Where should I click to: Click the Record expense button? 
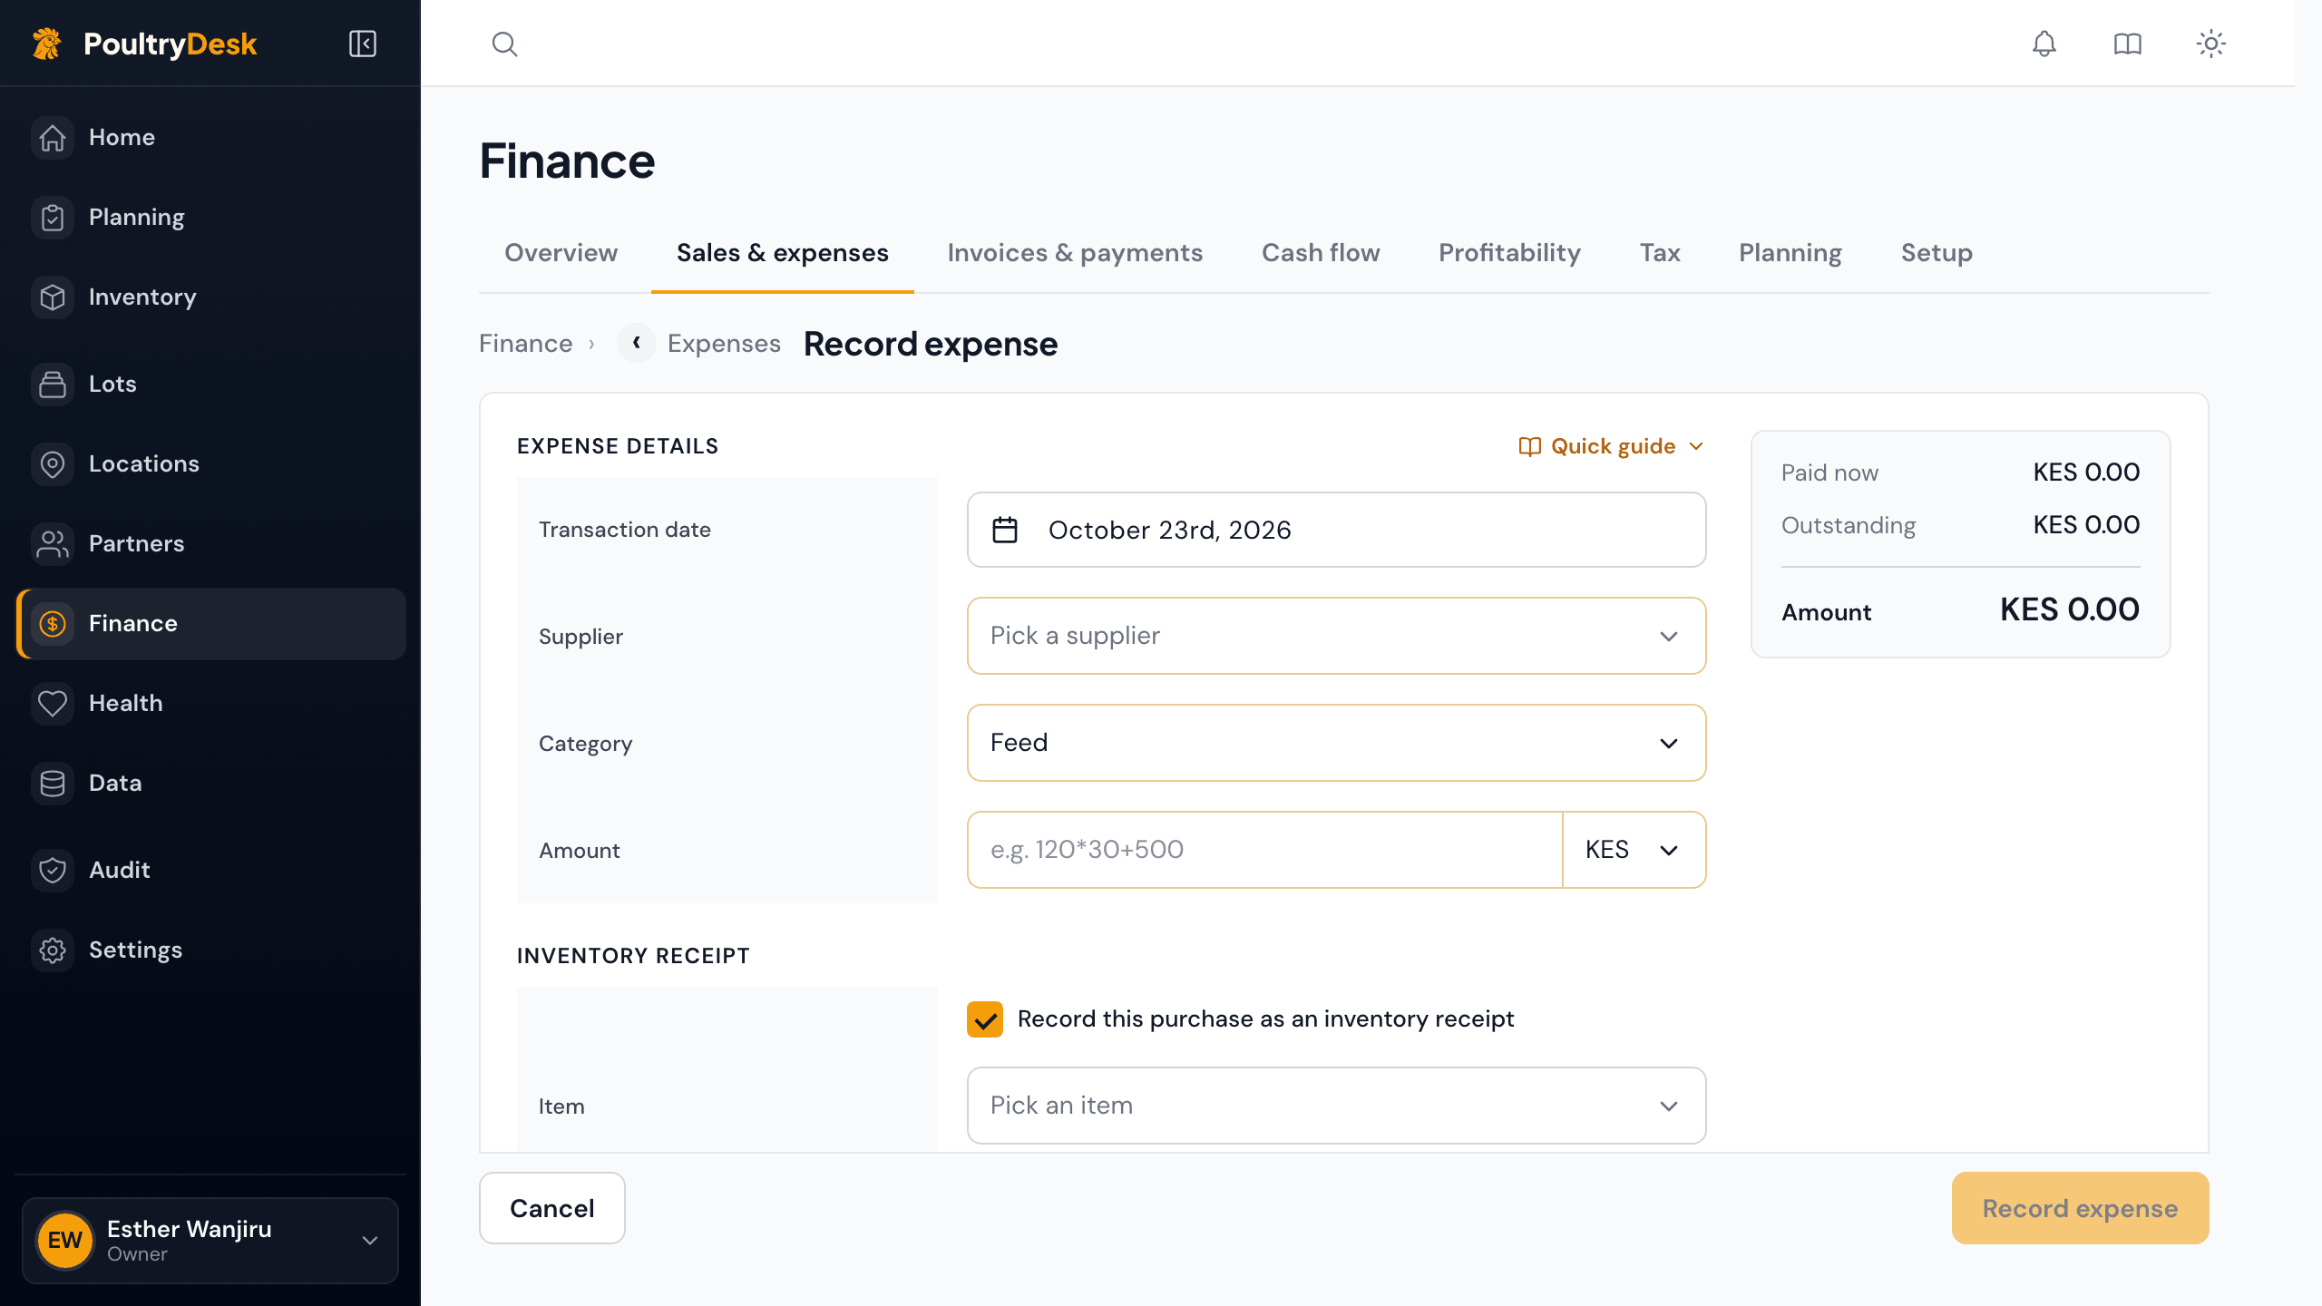click(2080, 1208)
